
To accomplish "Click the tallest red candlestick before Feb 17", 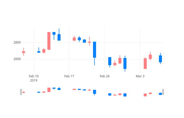I will coord(49,41).
